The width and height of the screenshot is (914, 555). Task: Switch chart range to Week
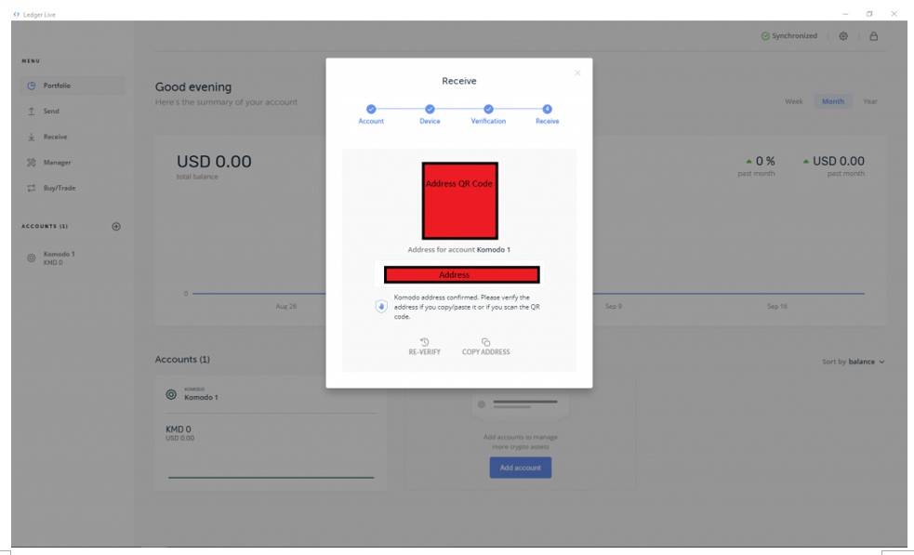point(793,101)
